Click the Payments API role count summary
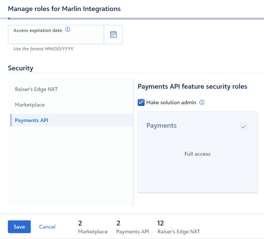 click(133, 227)
